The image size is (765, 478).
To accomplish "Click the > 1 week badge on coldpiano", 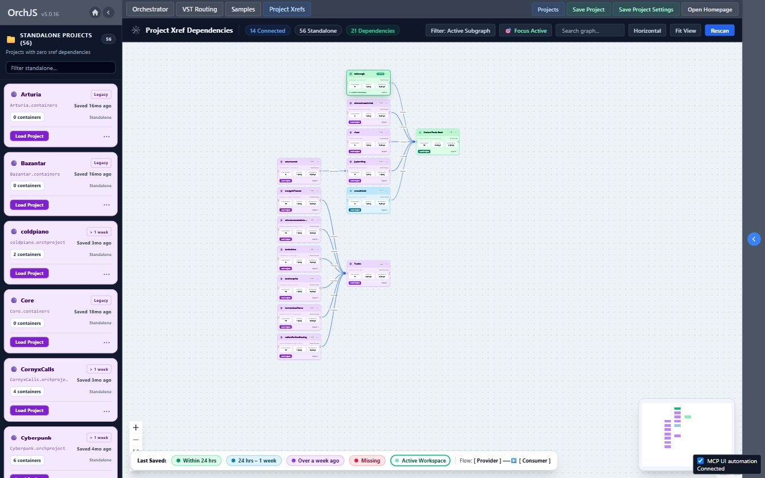I will coord(99,232).
